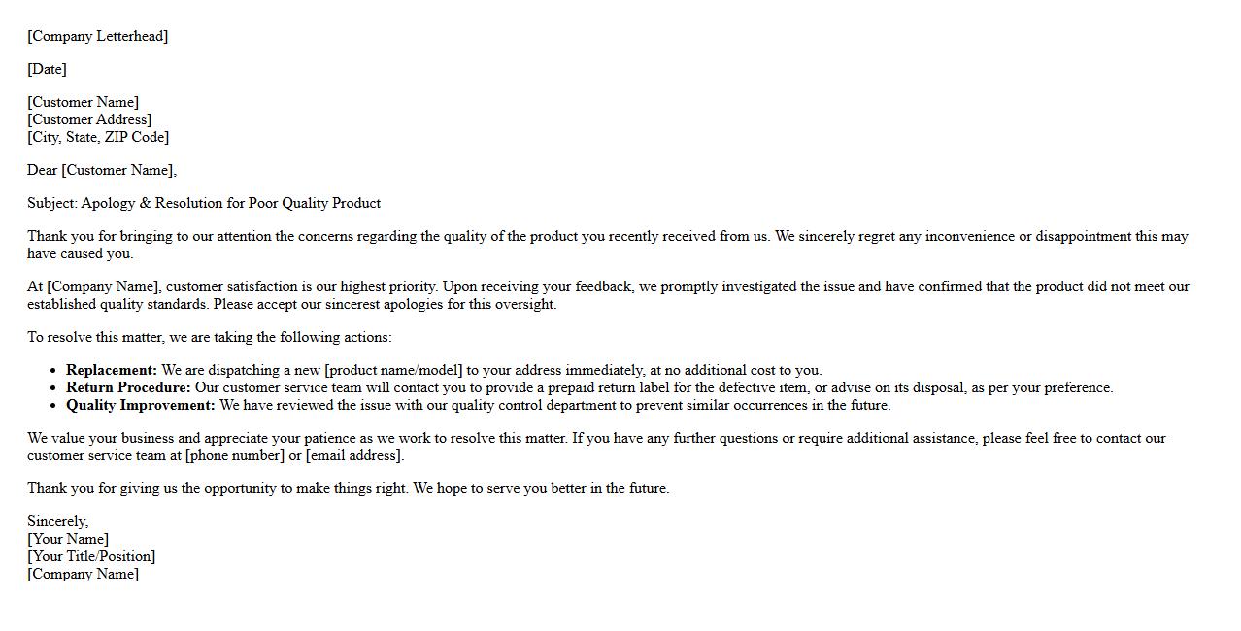The width and height of the screenshot is (1241, 631).
Task: Click the bold 'Quality Improvement:' label
Action: coord(141,405)
